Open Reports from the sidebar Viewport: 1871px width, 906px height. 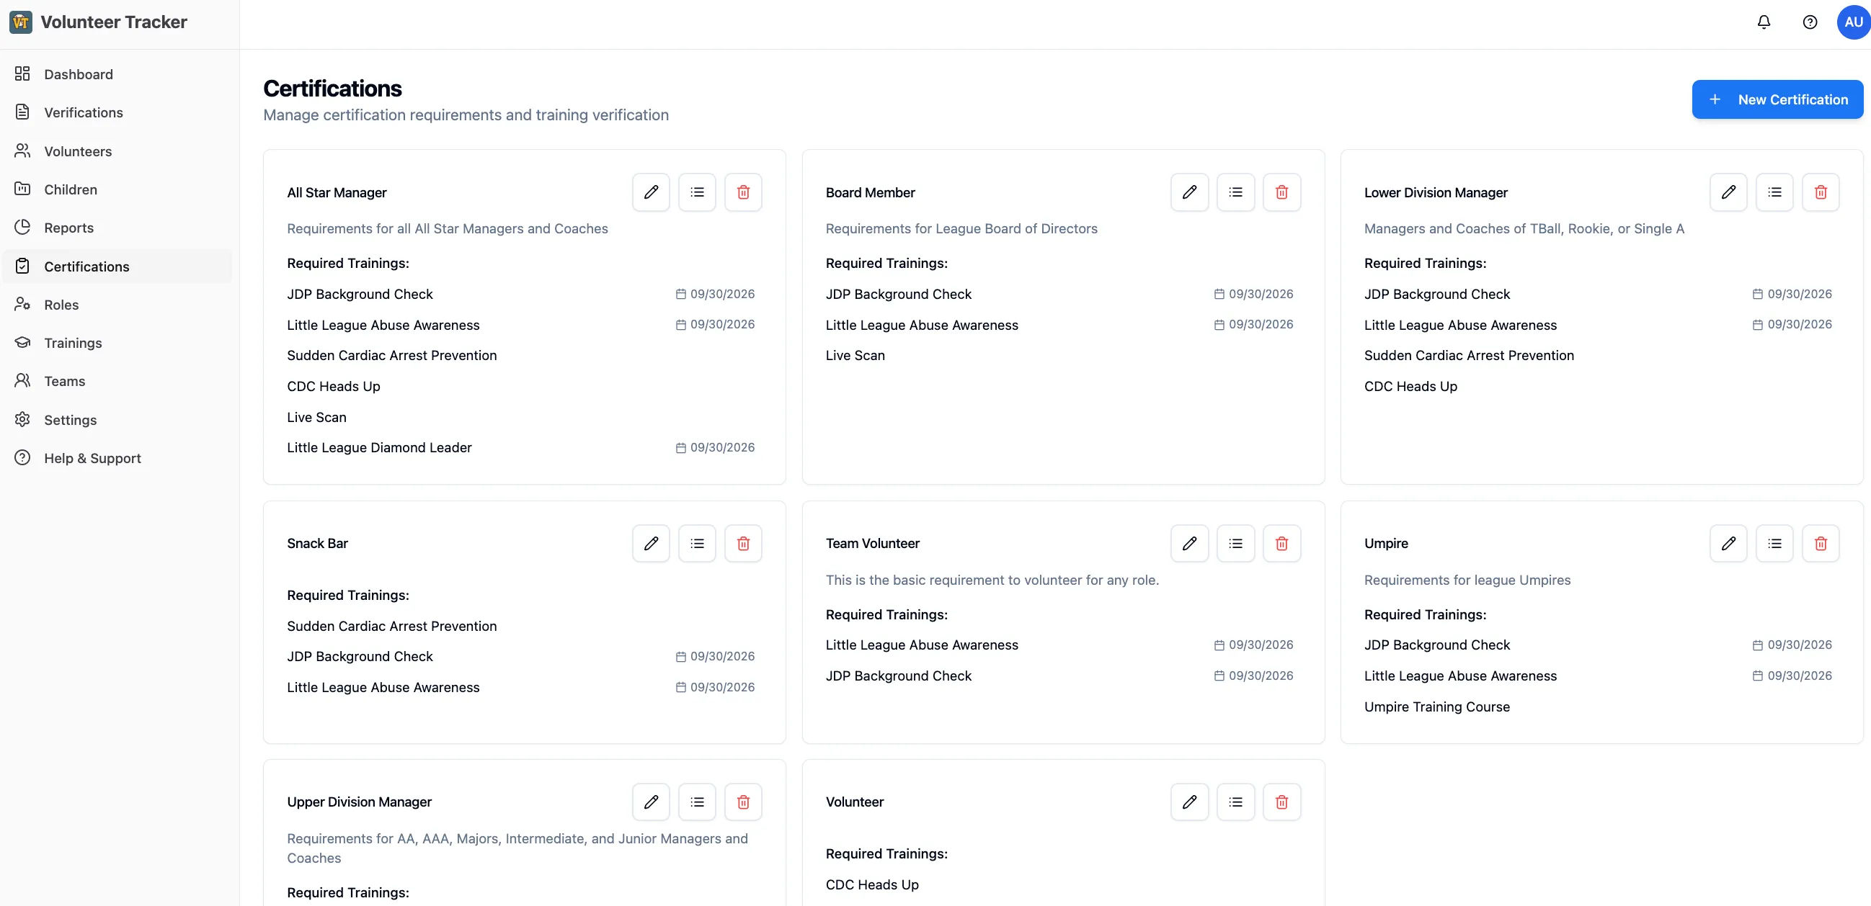point(69,228)
